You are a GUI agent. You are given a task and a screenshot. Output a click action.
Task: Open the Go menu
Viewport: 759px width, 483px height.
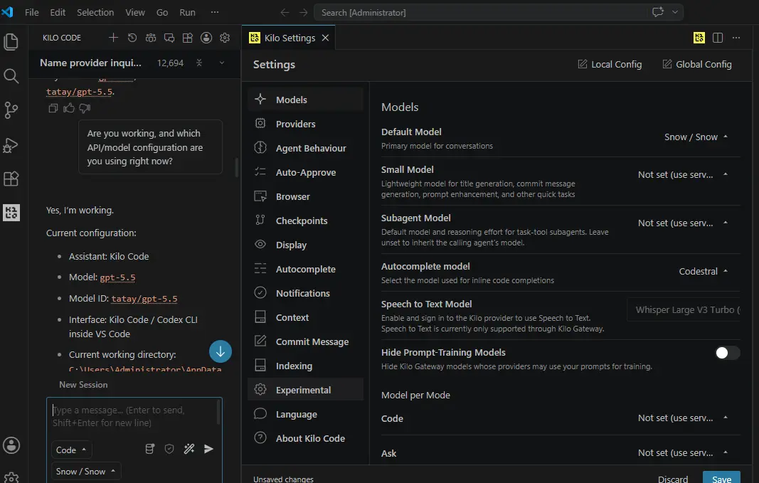coord(162,13)
